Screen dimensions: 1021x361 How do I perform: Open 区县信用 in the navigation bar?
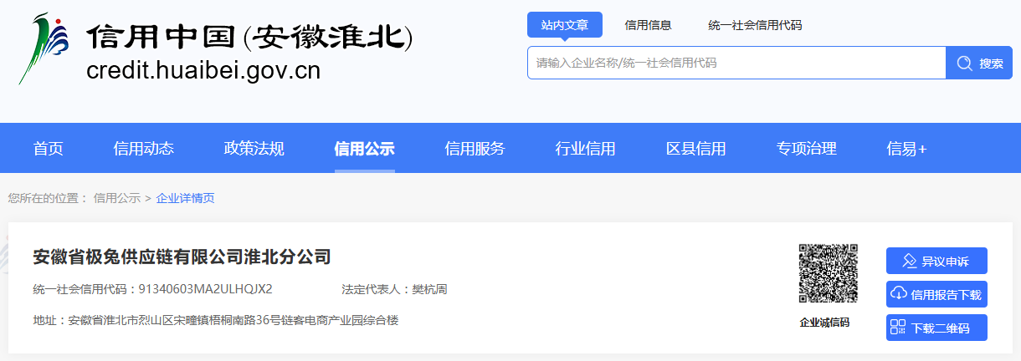coord(696,149)
